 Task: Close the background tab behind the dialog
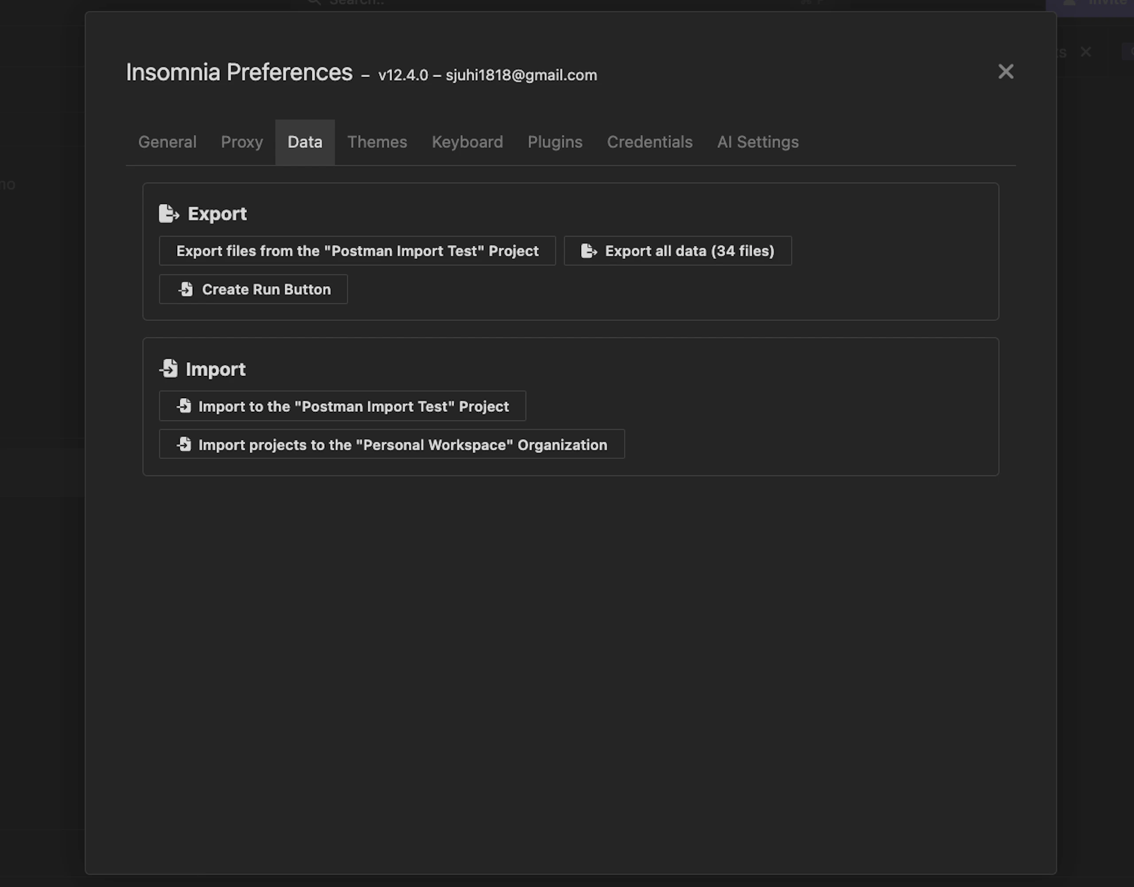[x=1085, y=52]
